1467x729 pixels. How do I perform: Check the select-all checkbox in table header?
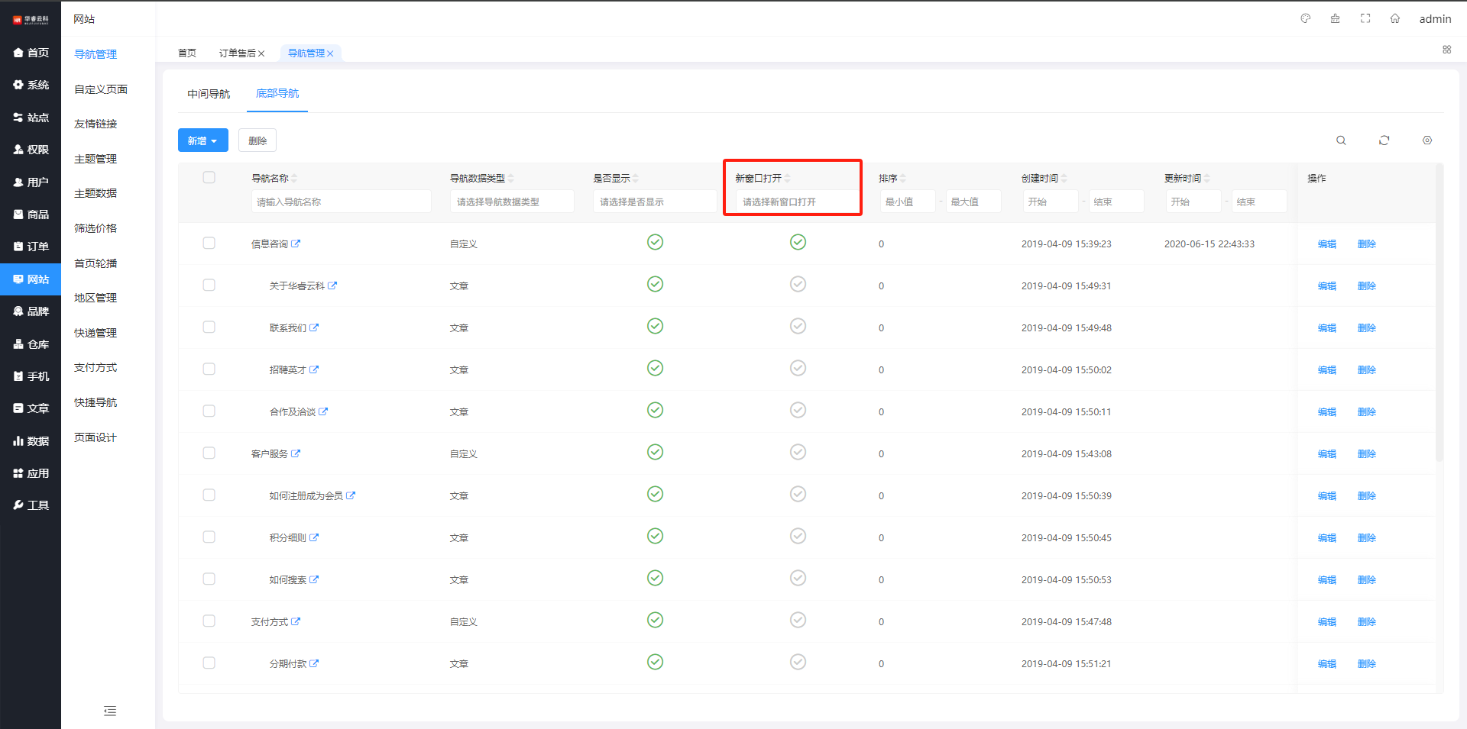pos(209,178)
